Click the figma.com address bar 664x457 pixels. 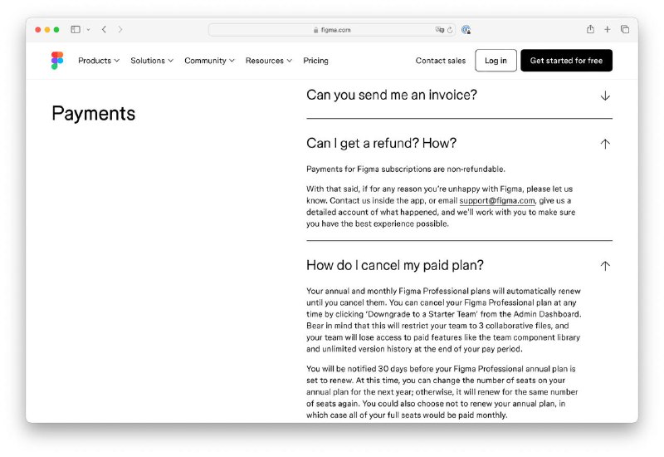tap(331, 30)
